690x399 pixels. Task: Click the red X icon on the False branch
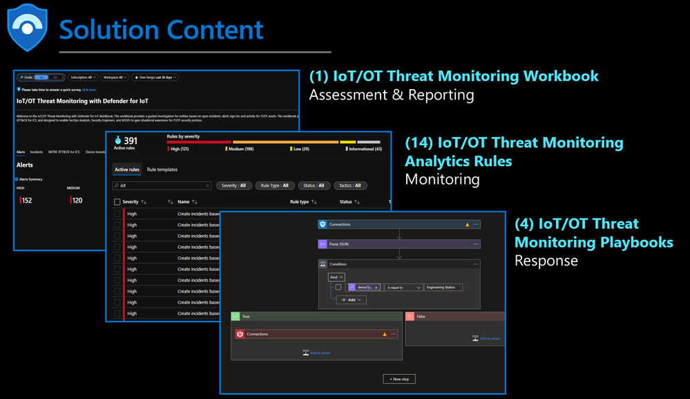410,316
